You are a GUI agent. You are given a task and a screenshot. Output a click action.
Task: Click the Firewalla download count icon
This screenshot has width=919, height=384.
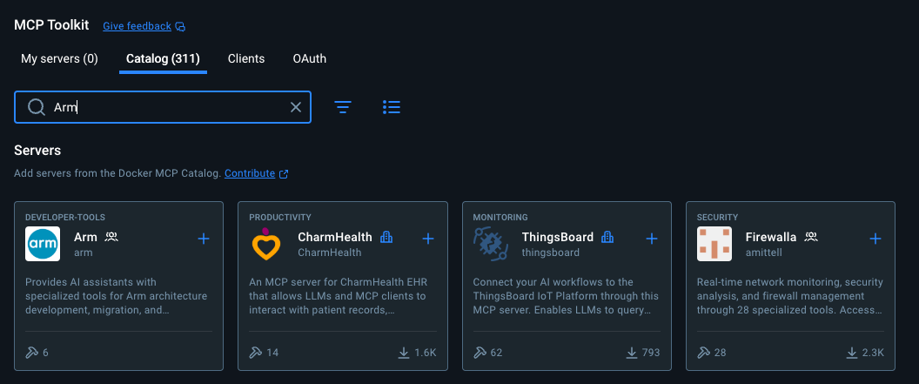(x=852, y=353)
